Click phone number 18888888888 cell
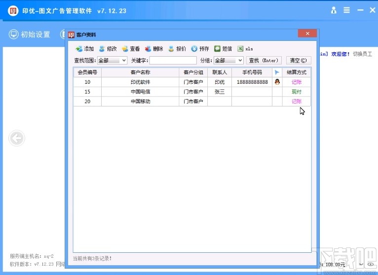 [252, 82]
